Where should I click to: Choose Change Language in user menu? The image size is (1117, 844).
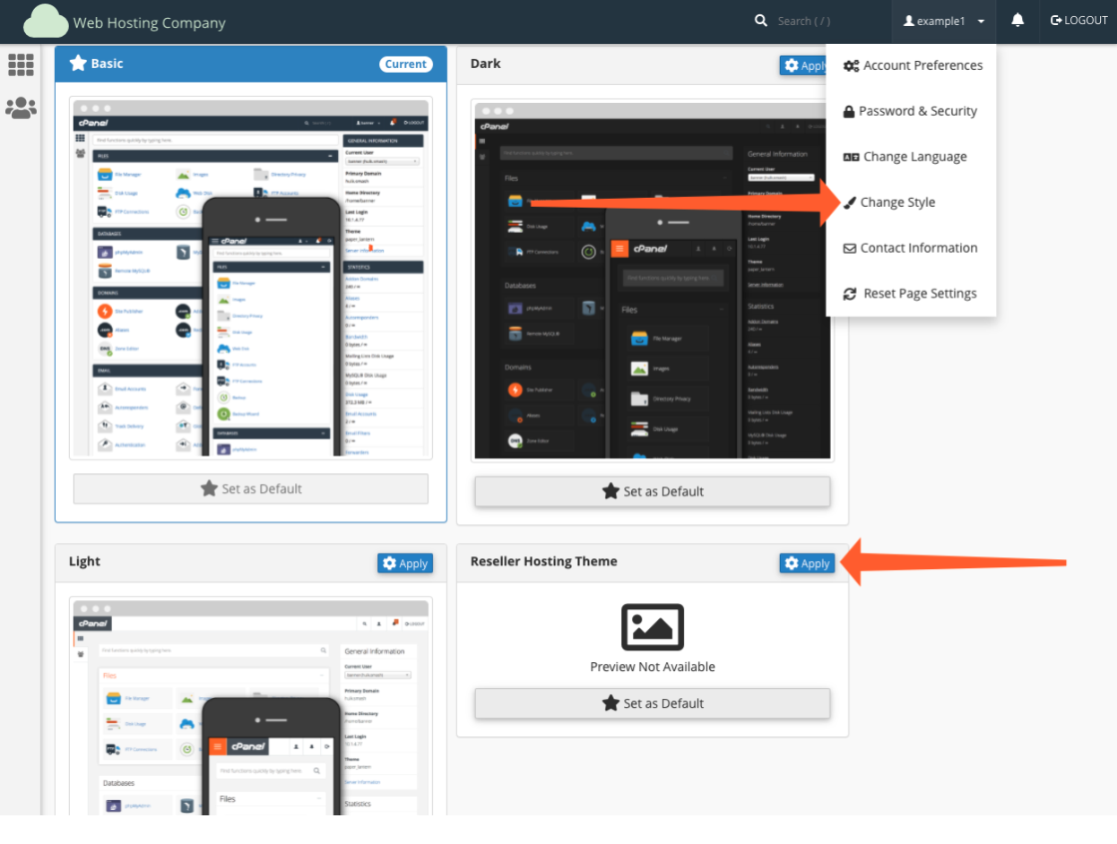click(x=905, y=157)
